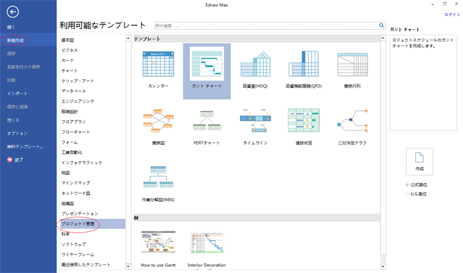
Task: Click the red 終了 exit icon
Action: 10,160
